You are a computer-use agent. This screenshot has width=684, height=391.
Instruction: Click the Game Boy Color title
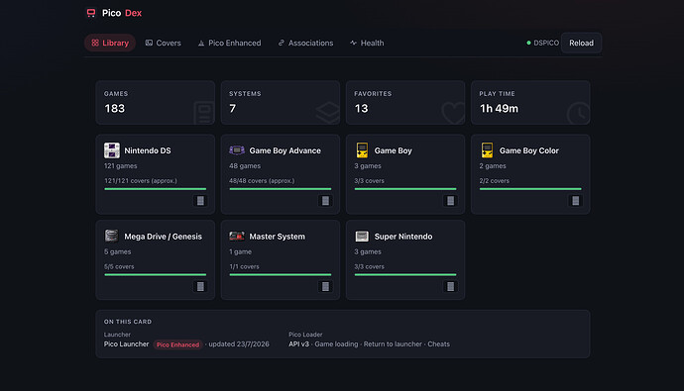pyautogui.click(x=528, y=150)
